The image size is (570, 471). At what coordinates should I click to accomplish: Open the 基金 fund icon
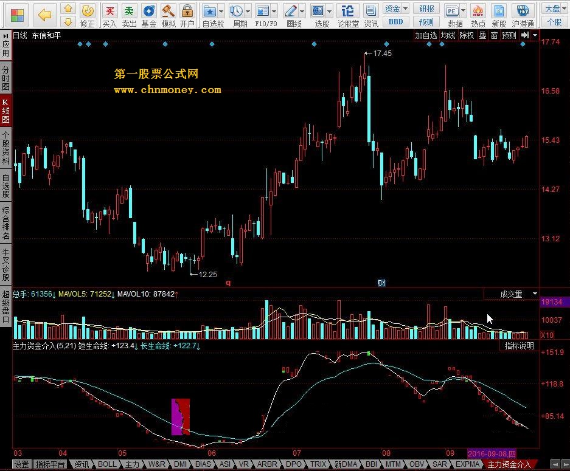pos(148,11)
